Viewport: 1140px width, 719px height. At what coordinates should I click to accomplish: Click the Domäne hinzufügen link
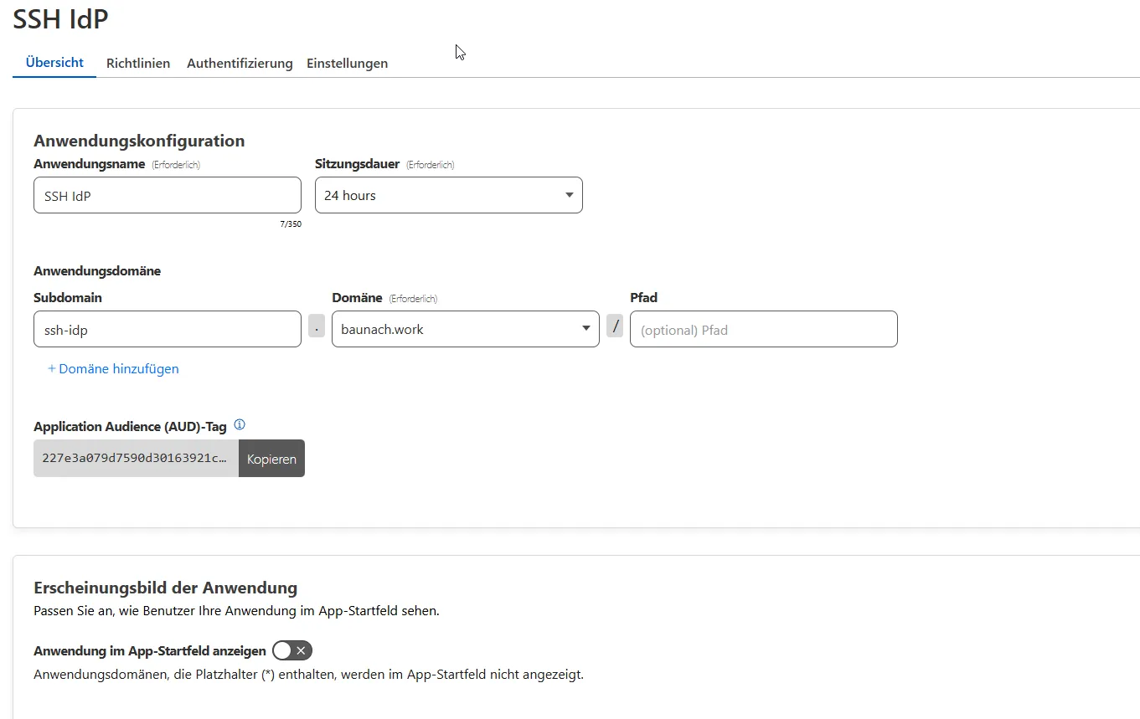coord(113,368)
